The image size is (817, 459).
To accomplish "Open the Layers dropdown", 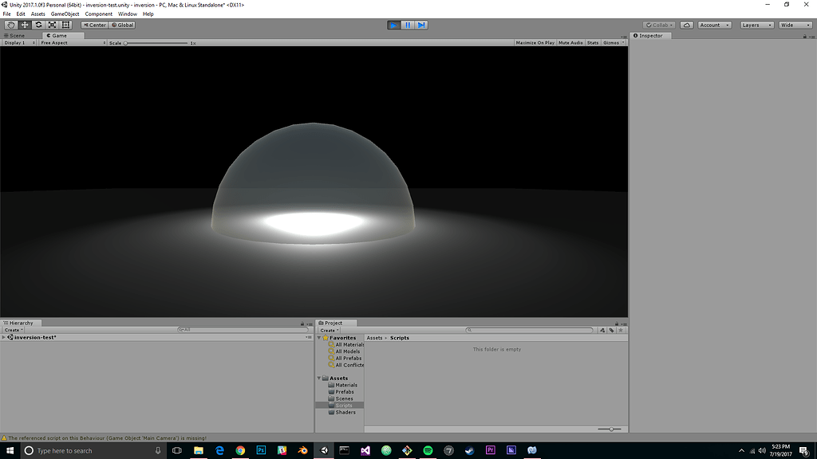I will pyautogui.click(x=756, y=25).
